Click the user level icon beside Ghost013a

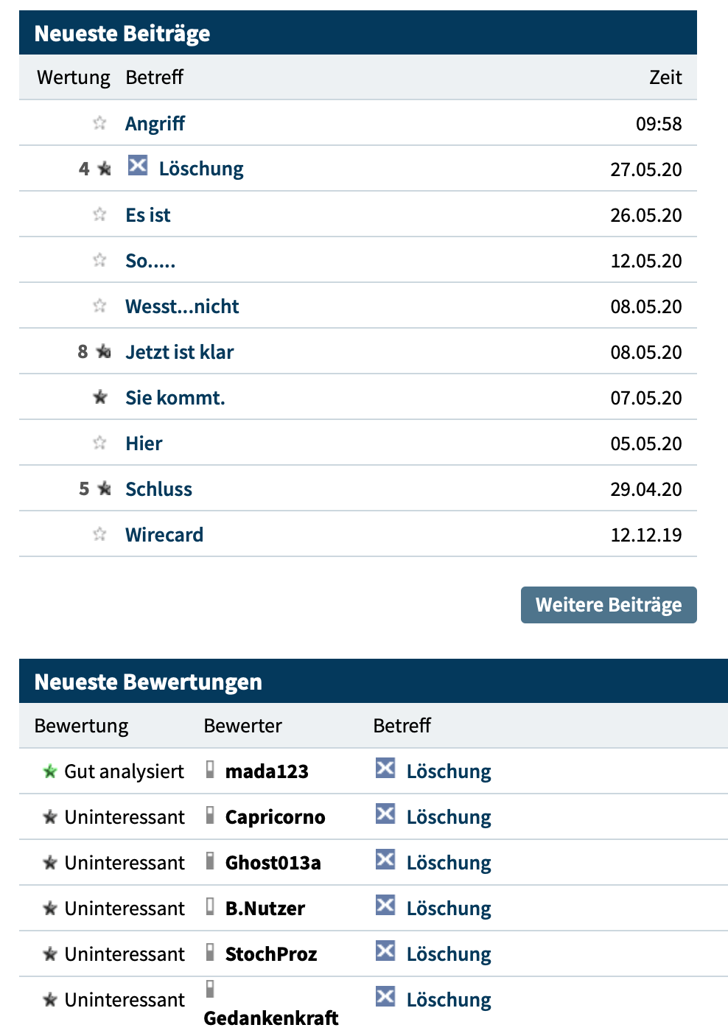pyautogui.click(x=211, y=861)
